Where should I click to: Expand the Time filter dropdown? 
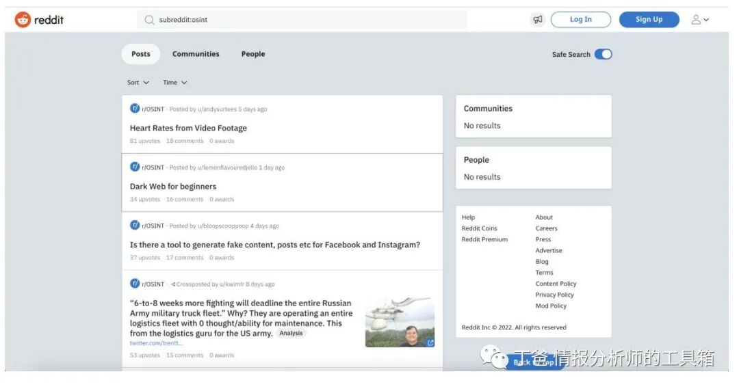[175, 83]
